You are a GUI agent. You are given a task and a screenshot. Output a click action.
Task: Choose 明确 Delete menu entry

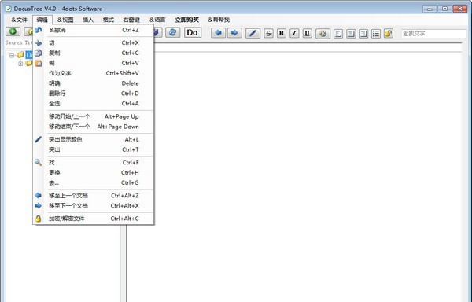94,83
